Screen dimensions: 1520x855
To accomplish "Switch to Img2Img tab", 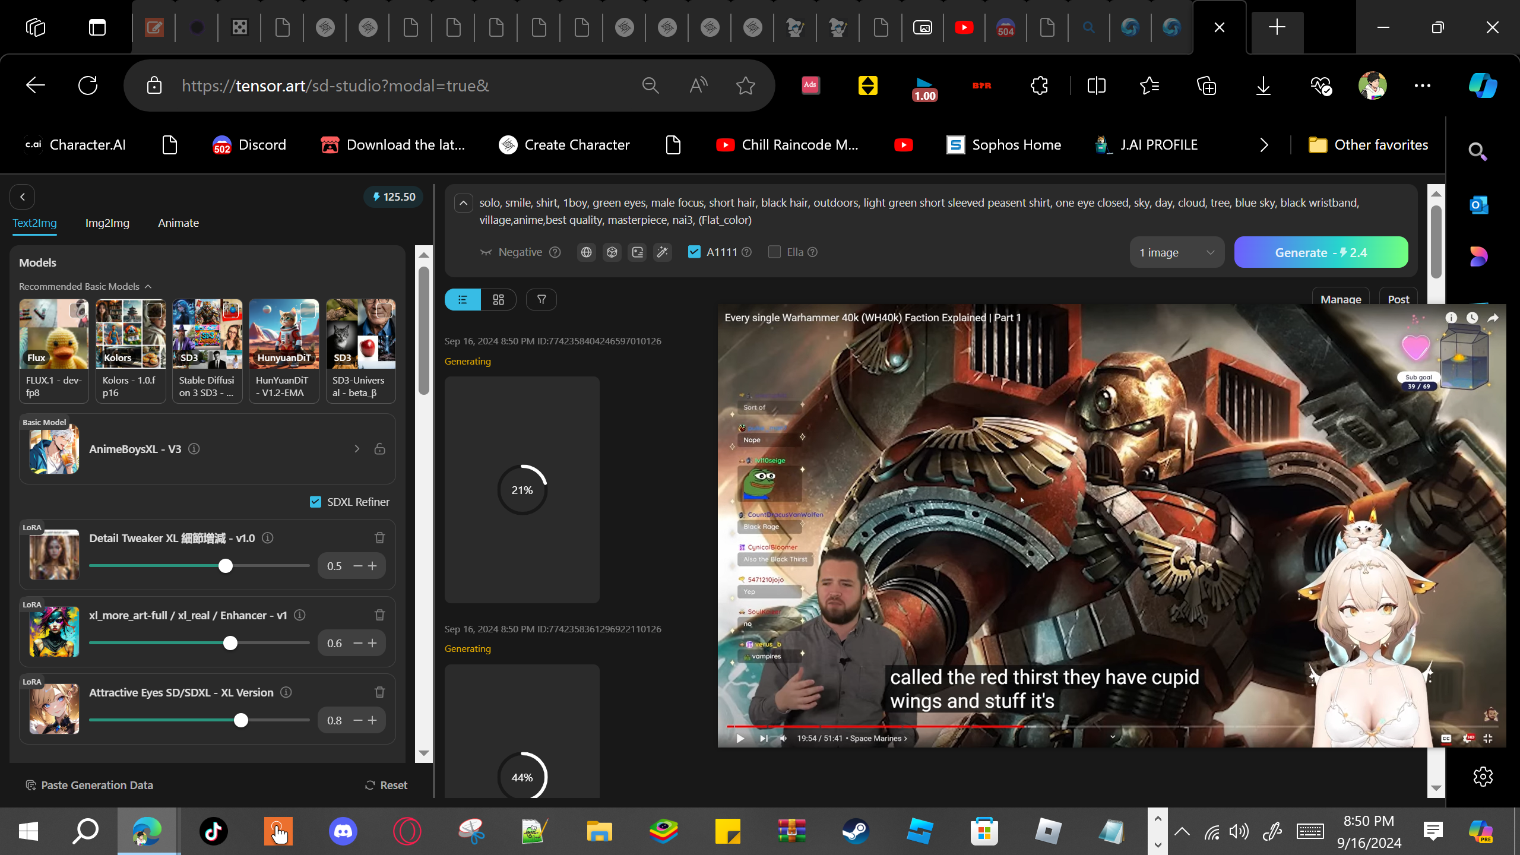I will pyautogui.click(x=107, y=223).
